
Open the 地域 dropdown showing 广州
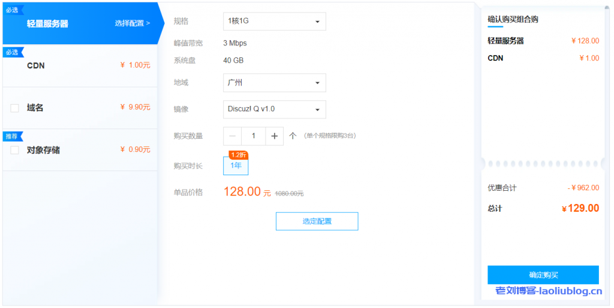click(274, 83)
